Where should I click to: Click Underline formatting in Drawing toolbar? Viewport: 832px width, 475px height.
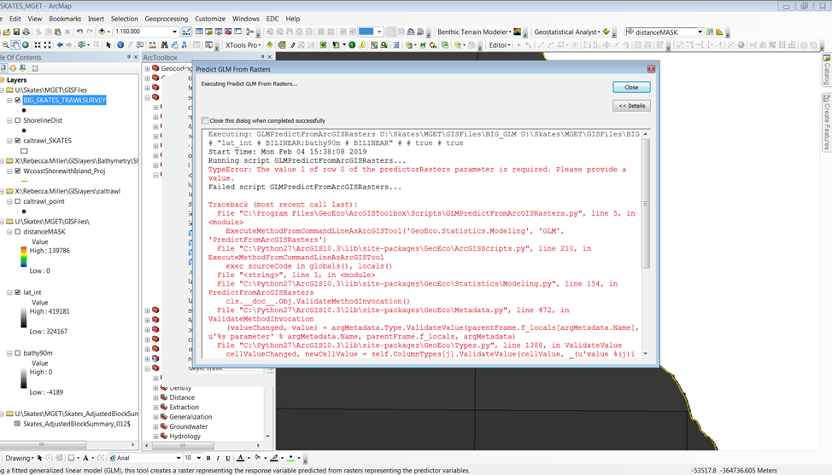pos(227,458)
